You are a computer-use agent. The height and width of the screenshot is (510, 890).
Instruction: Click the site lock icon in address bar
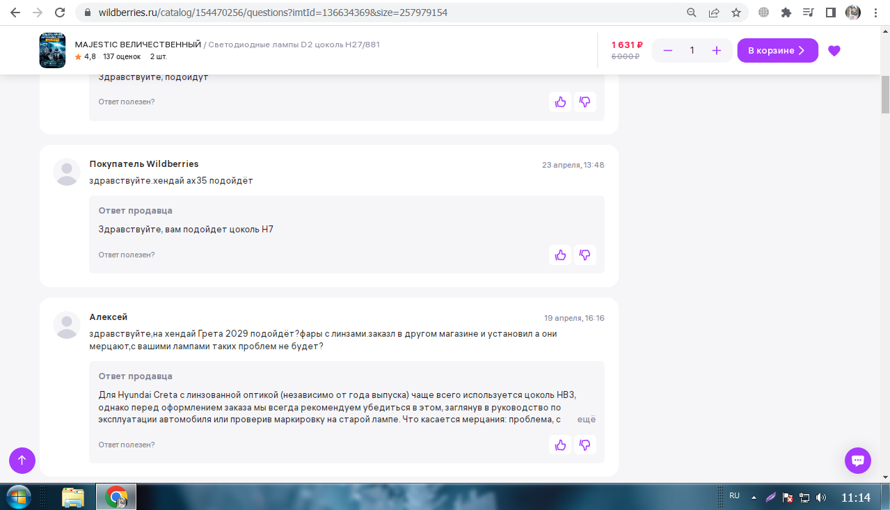(87, 13)
